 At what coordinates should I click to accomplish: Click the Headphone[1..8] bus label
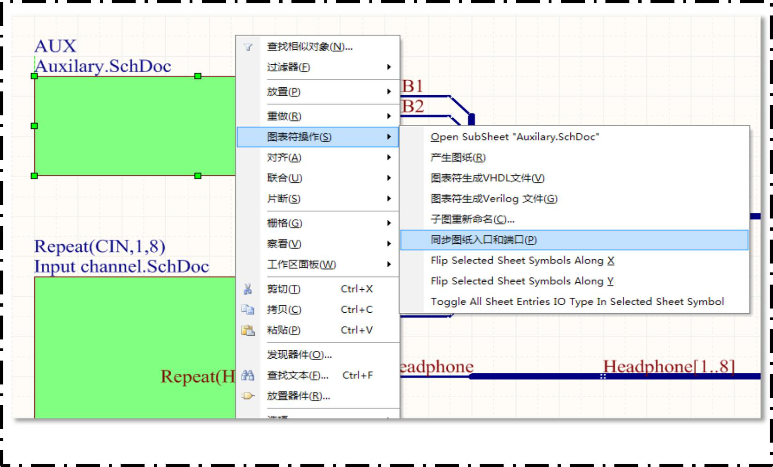click(668, 367)
